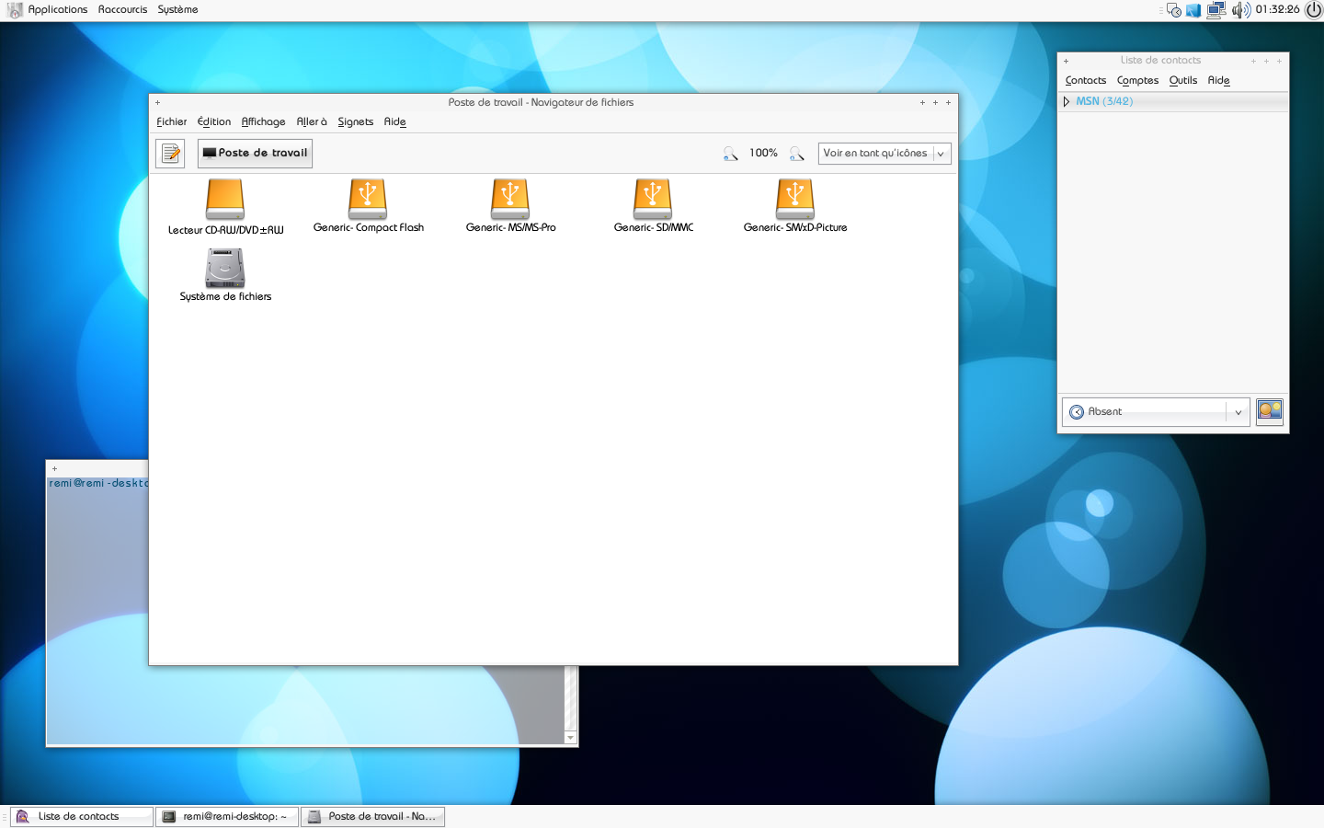Select the Système de fichiers disk icon
The image size is (1324, 828).
click(x=225, y=268)
